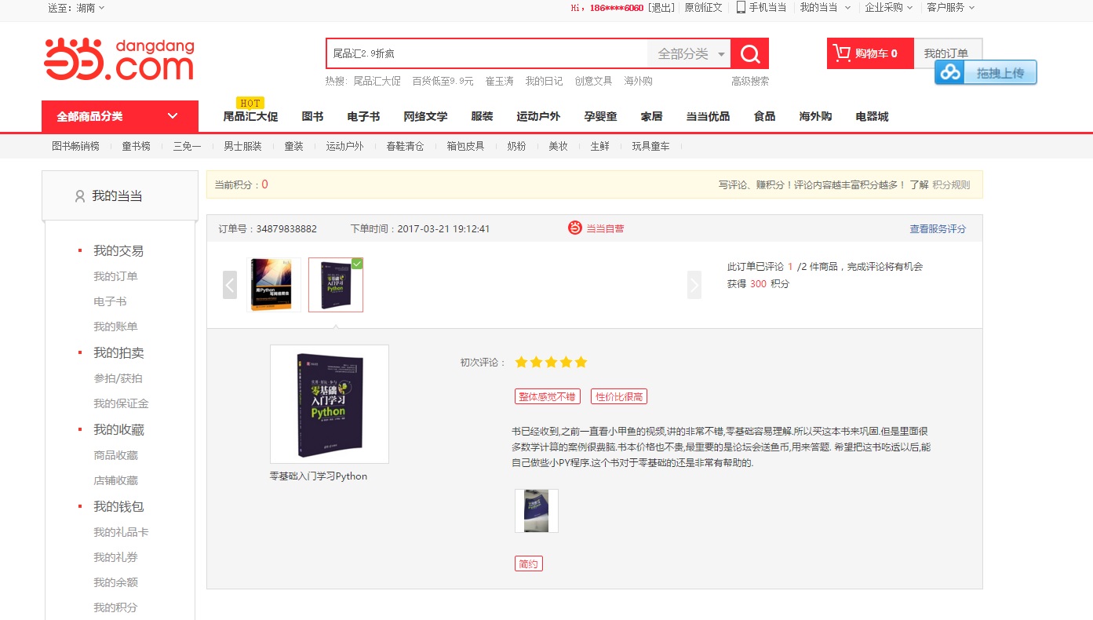Open 男士服装 in the sub navigation

(242, 146)
